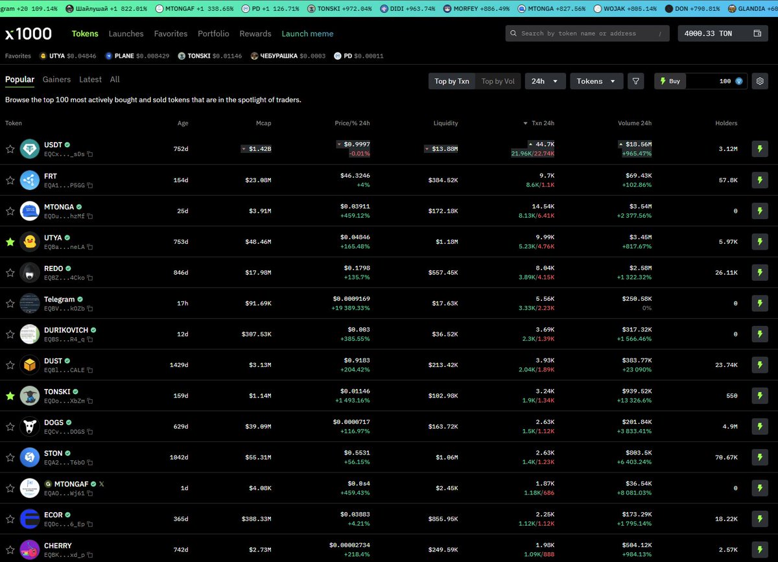Select Top by Txn sorting
Screen dimensions: 778x562
coord(452,81)
